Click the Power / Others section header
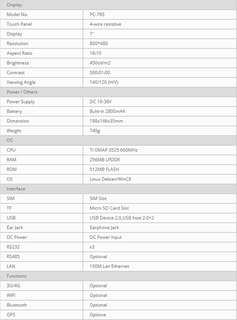 (22, 92)
